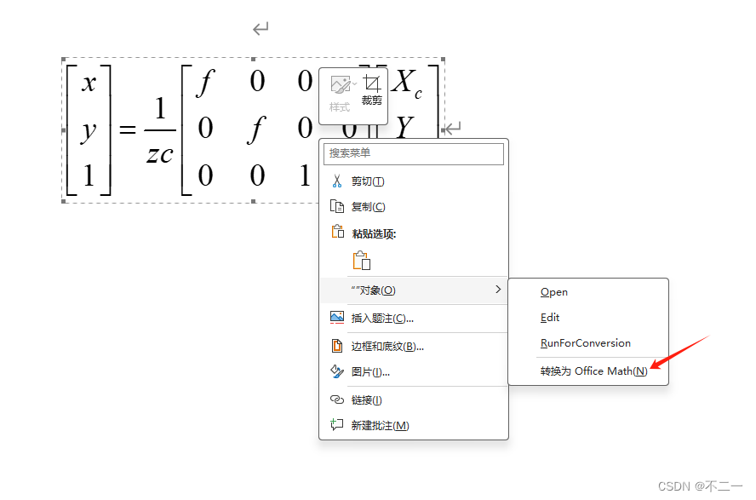The height and width of the screenshot is (500, 756).
Task: Expand the "对象(O)" submenu arrow
Action: click(499, 290)
